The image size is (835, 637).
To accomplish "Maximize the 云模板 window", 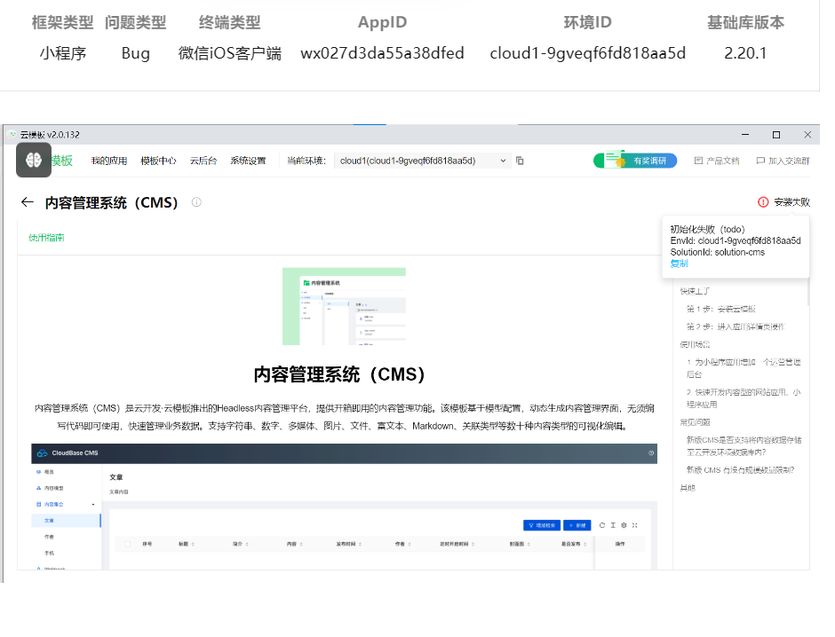I will click(x=776, y=135).
